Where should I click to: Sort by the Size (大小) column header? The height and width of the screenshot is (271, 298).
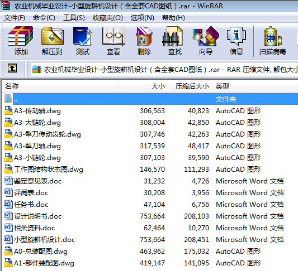tap(143, 86)
